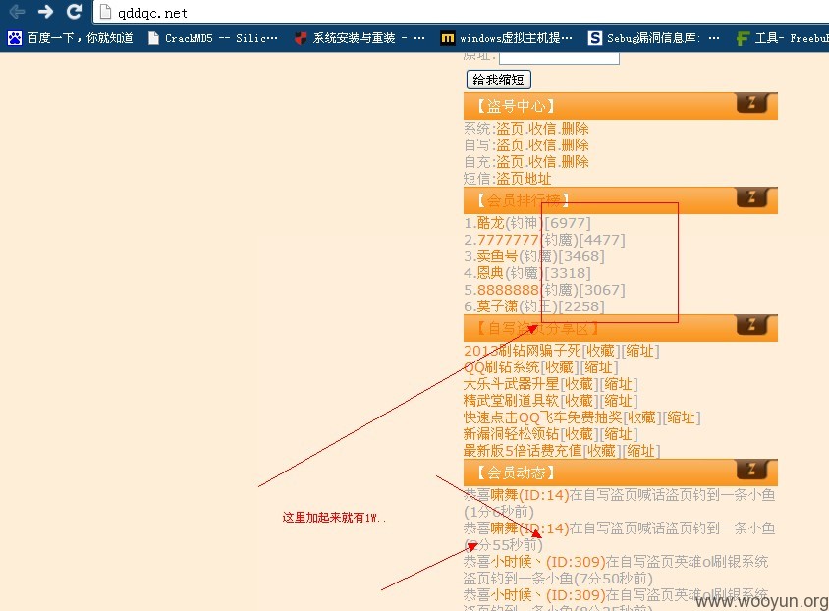Image resolution: width=829 pixels, height=611 pixels.
Task: Click 缩址 beside 精武堂刷道具软
Action: pyautogui.click(x=618, y=401)
